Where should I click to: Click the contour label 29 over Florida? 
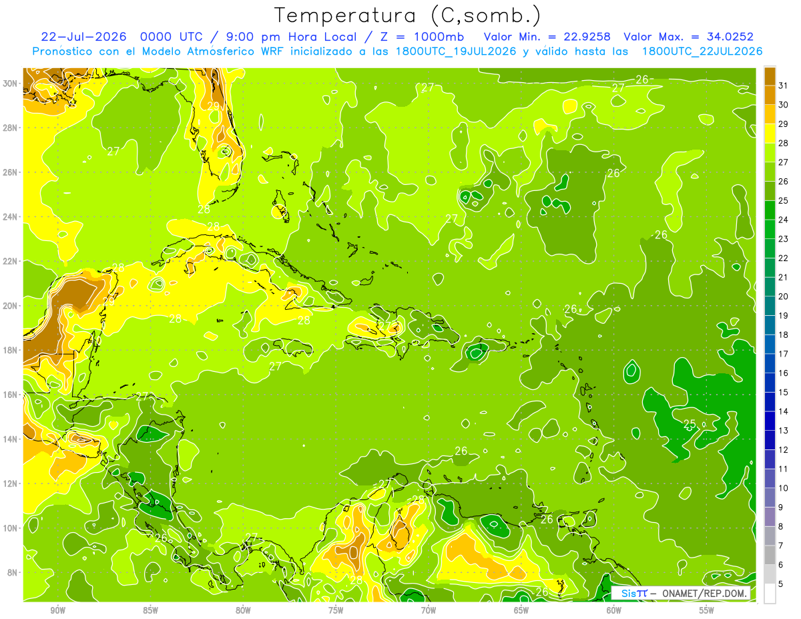click(213, 106)
